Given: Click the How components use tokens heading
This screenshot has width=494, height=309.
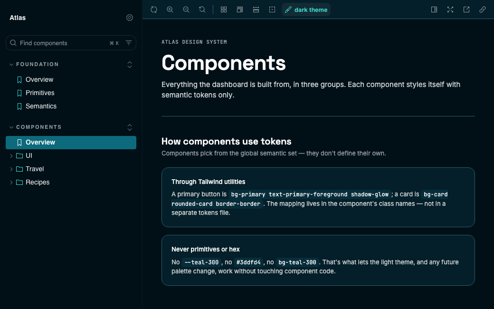Looking at the screenshot, I should (x=226, y=141).
